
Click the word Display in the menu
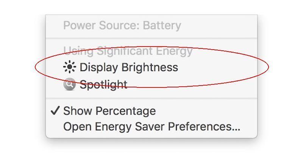tap(98, 67)
